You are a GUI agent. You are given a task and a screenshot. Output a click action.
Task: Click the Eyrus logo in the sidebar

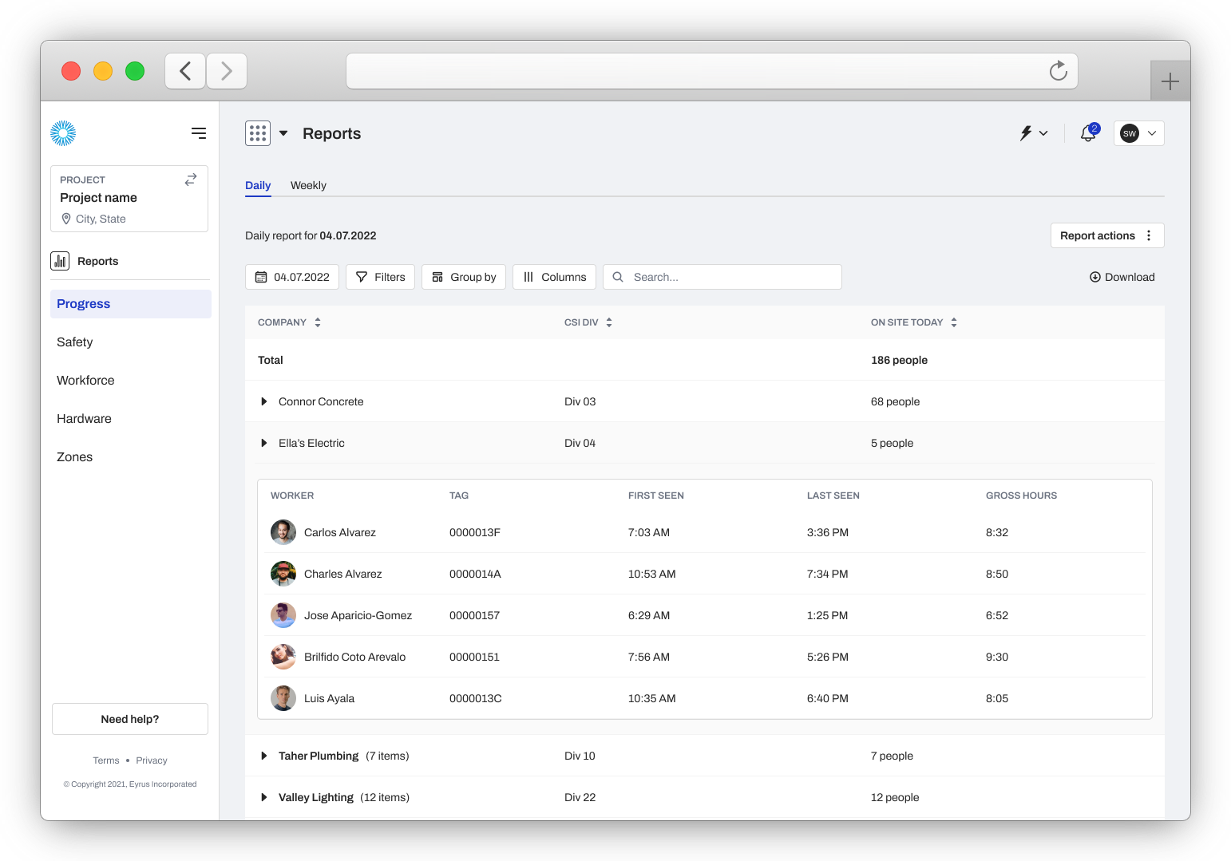(62, 133)
